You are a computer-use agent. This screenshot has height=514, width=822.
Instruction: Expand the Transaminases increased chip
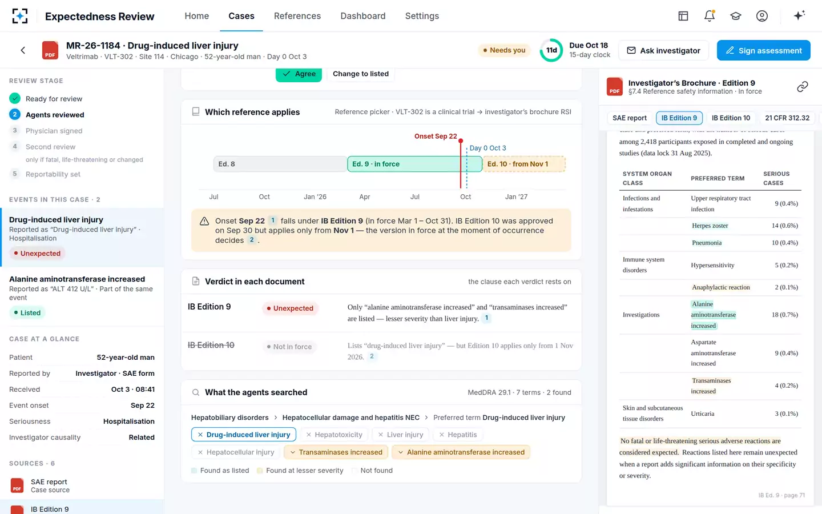[x=336, y=452]
